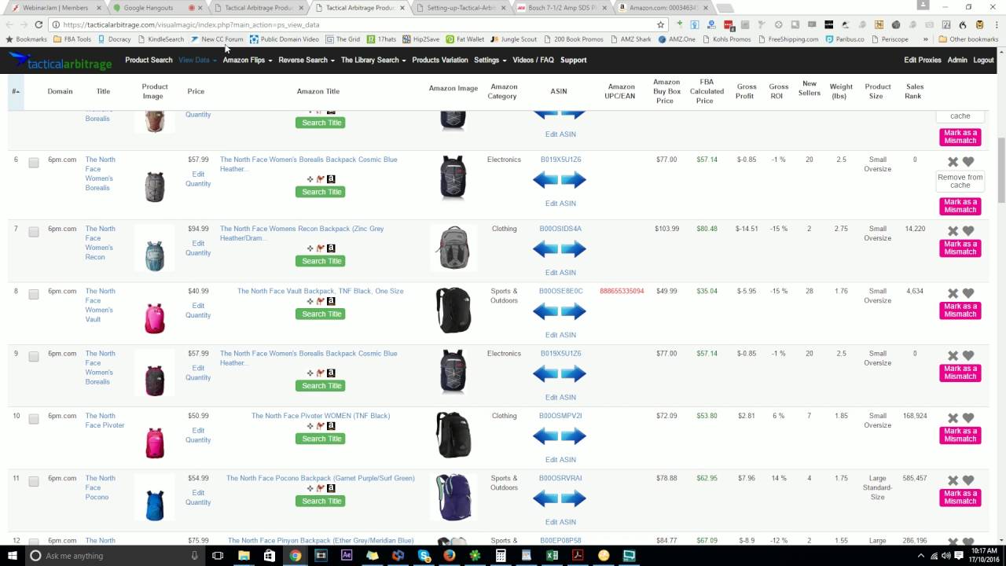Open the Videos / FAQ menu item
This screenshot has height=566, width=1006.
tap(533, 60)
